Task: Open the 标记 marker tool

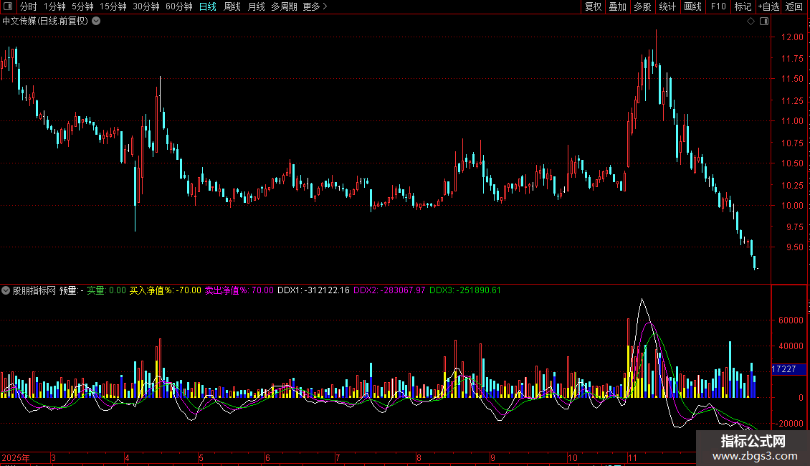Action: coord(743,7)
